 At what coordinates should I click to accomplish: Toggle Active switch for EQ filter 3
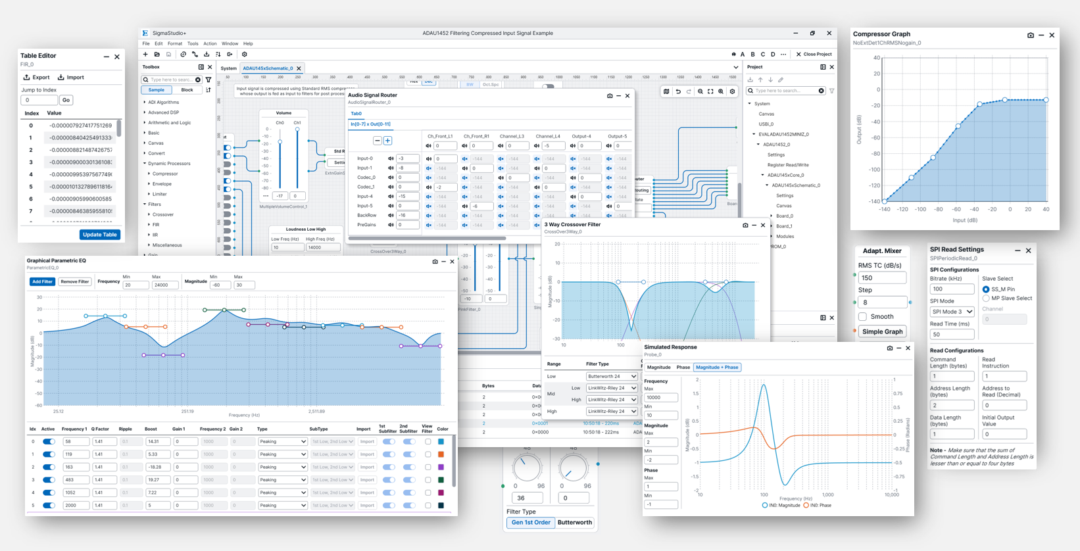click(x=49, y=480)
